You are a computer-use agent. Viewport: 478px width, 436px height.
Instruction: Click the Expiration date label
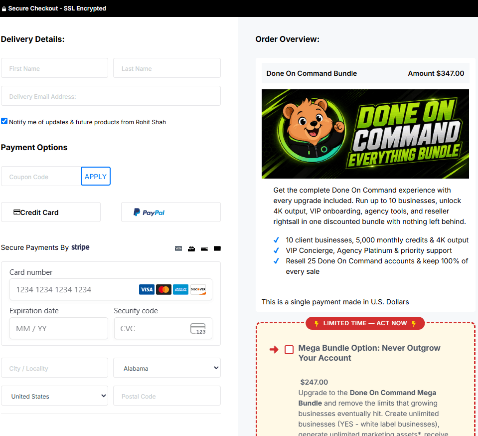pos(34,311)
